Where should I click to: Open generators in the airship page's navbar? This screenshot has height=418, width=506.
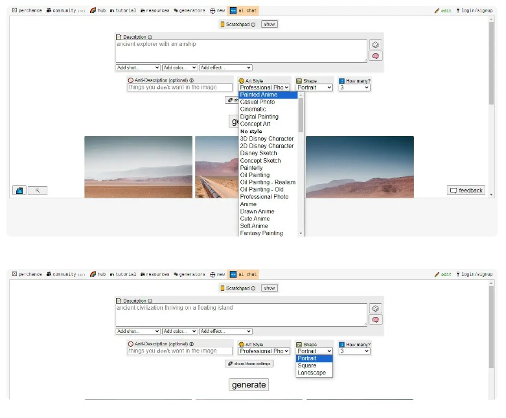pos(189,10)
